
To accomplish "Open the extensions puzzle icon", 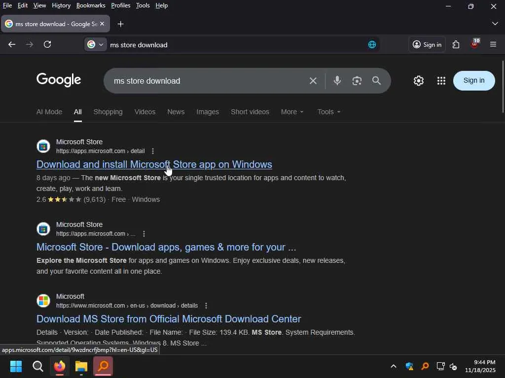I will [x=456, y=44].
